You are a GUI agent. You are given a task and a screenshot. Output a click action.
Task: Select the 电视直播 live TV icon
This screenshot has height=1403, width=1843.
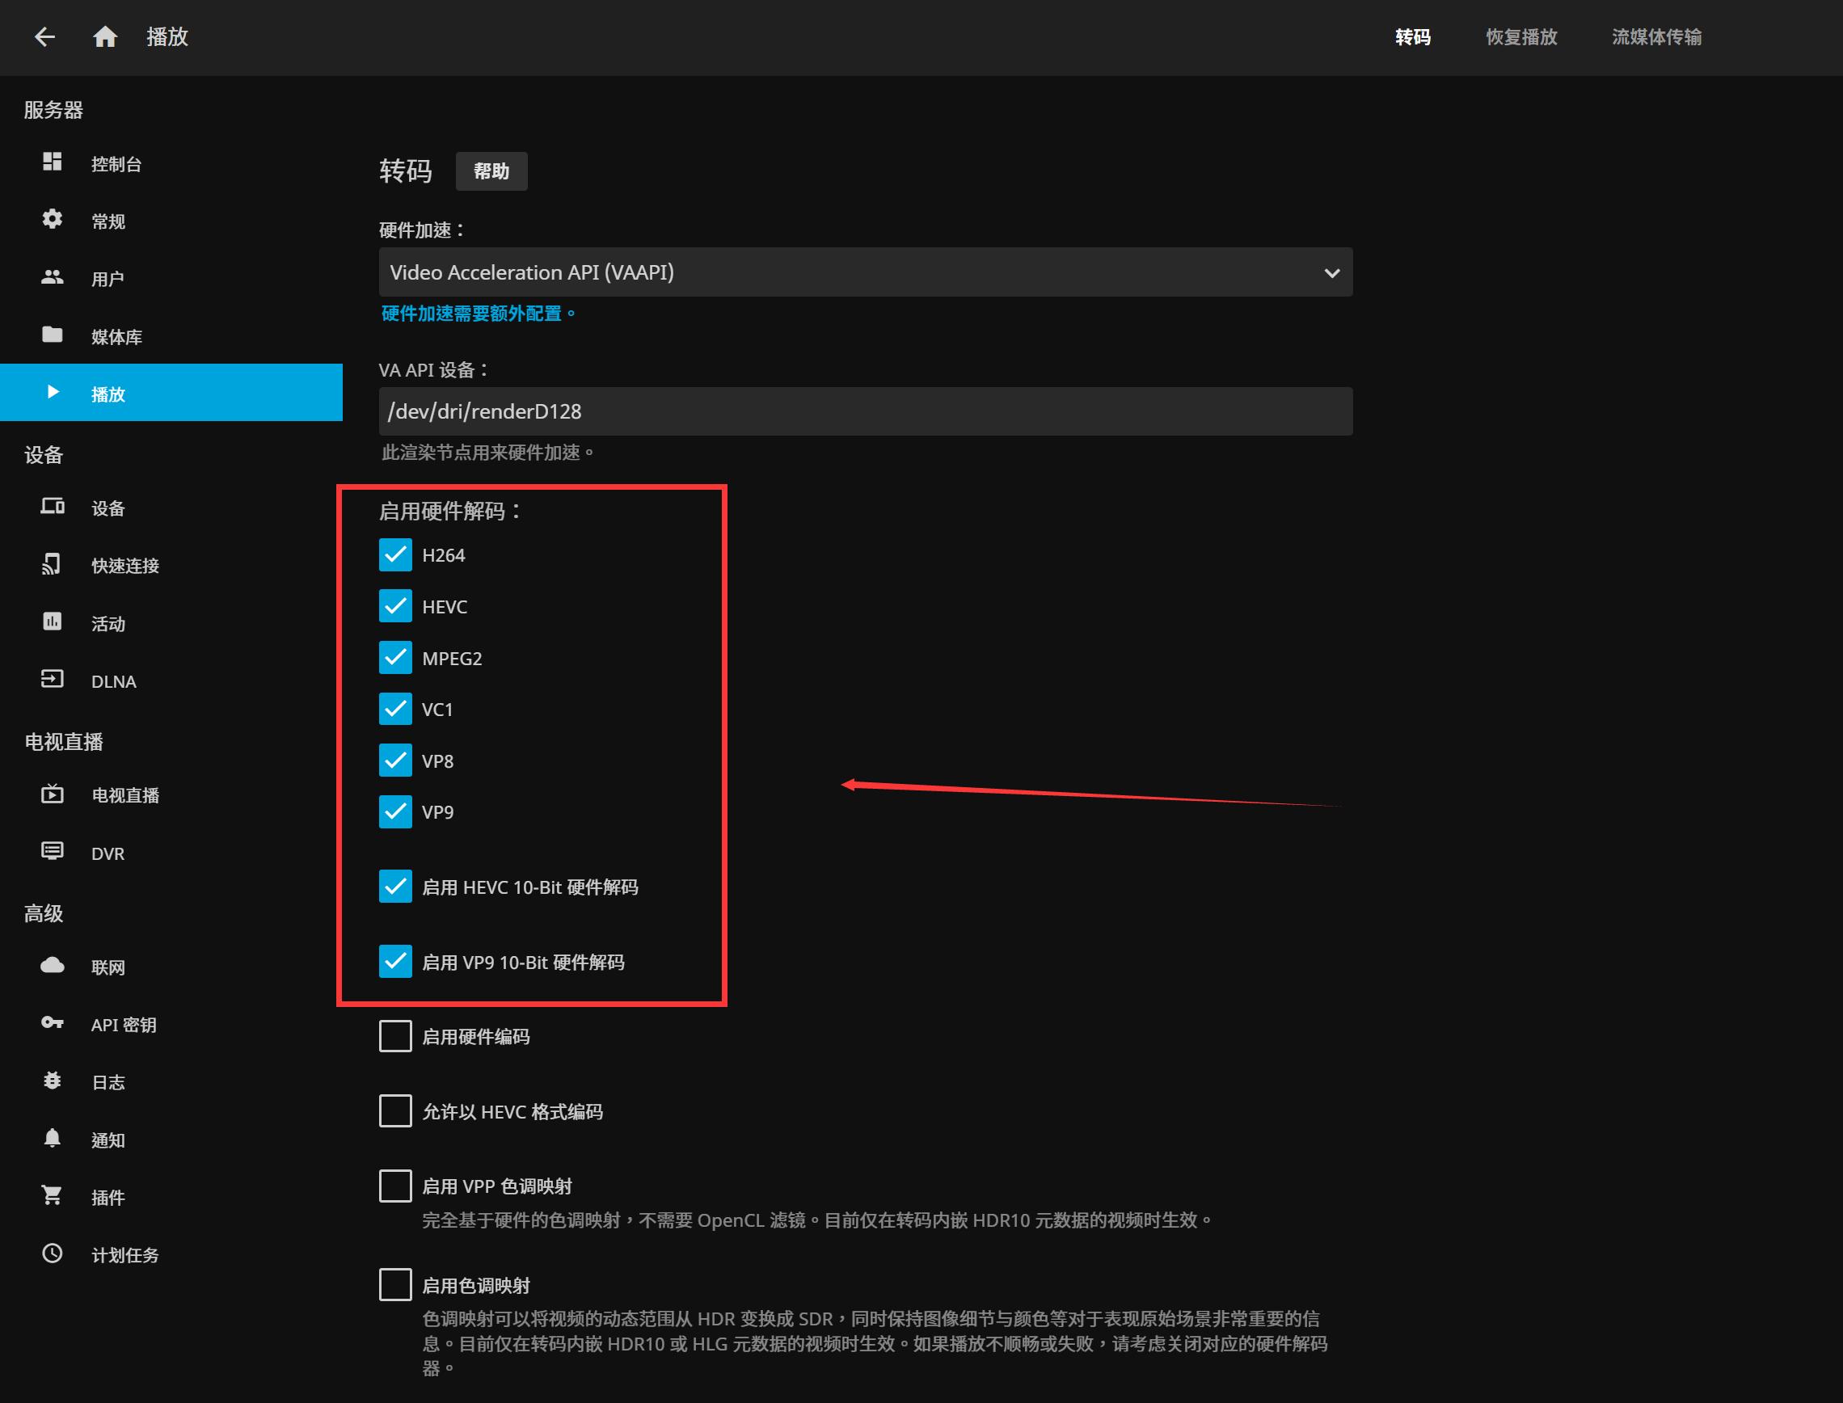click(x=53, y=794)
